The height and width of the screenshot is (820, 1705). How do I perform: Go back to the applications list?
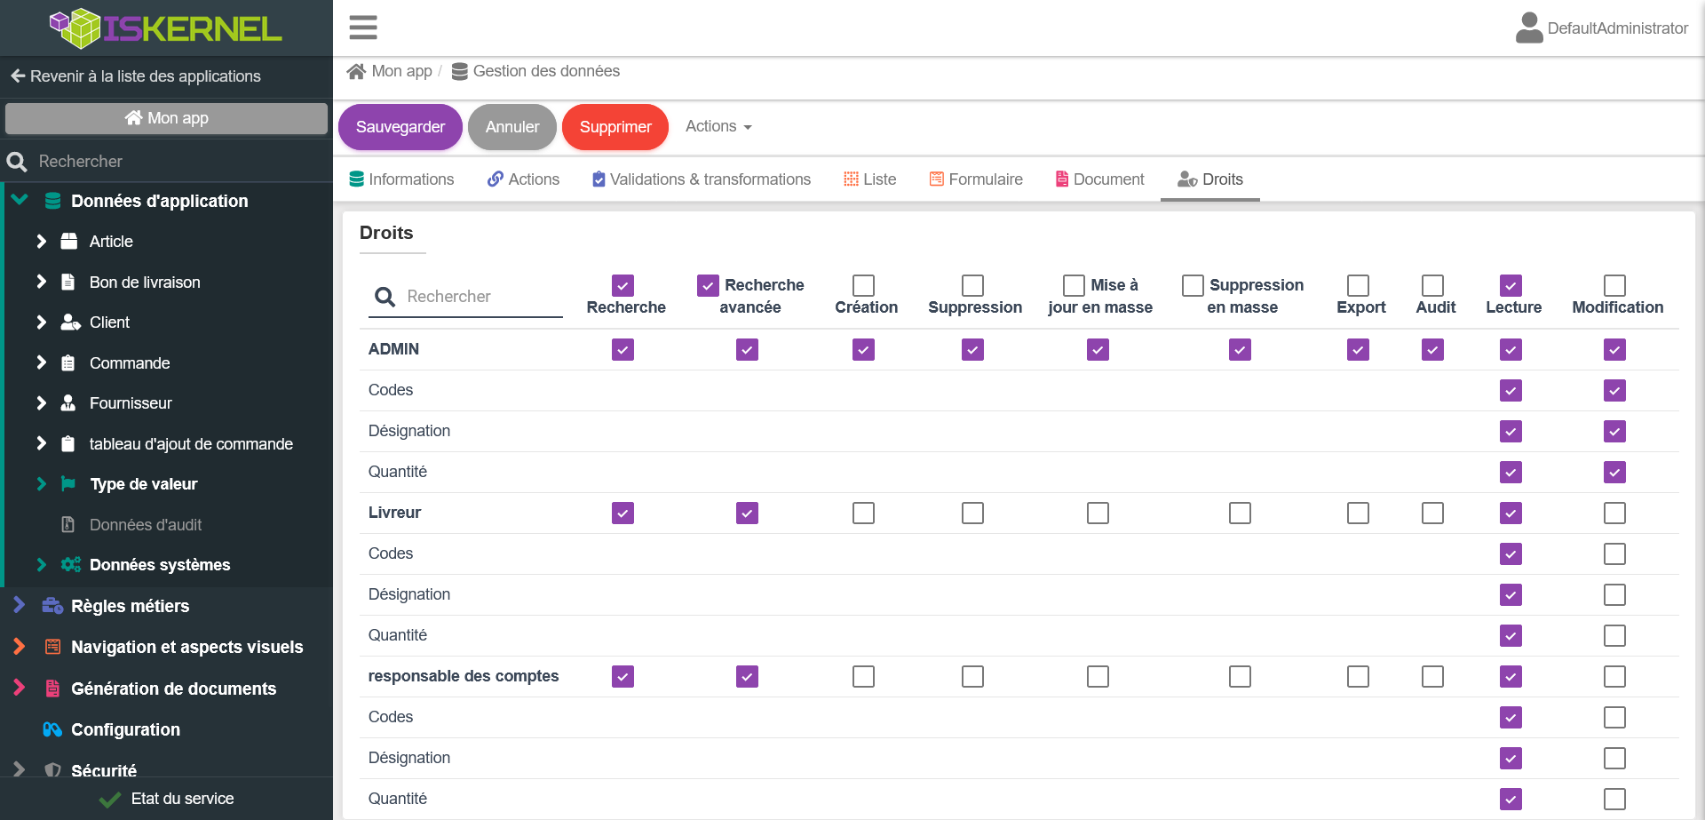[136, 76]
